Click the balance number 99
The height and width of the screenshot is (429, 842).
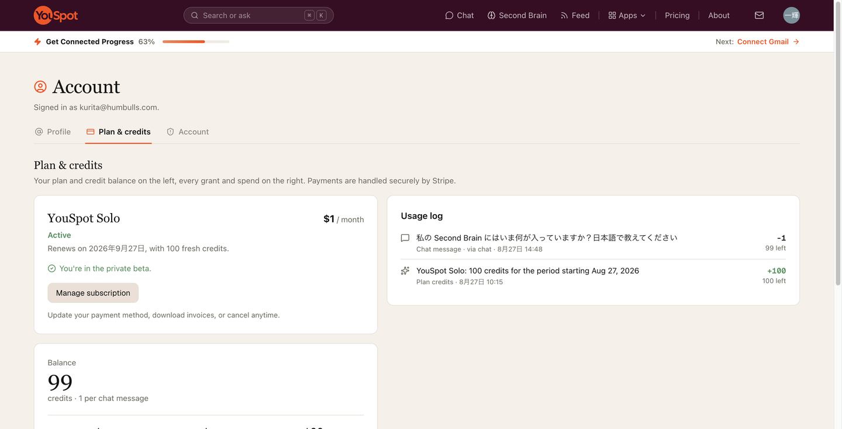point(60,382)
